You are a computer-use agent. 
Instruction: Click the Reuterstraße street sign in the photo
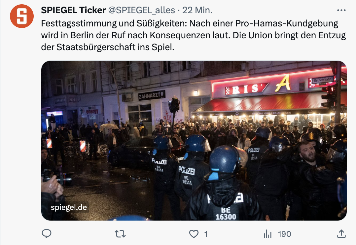click(323, 80)
